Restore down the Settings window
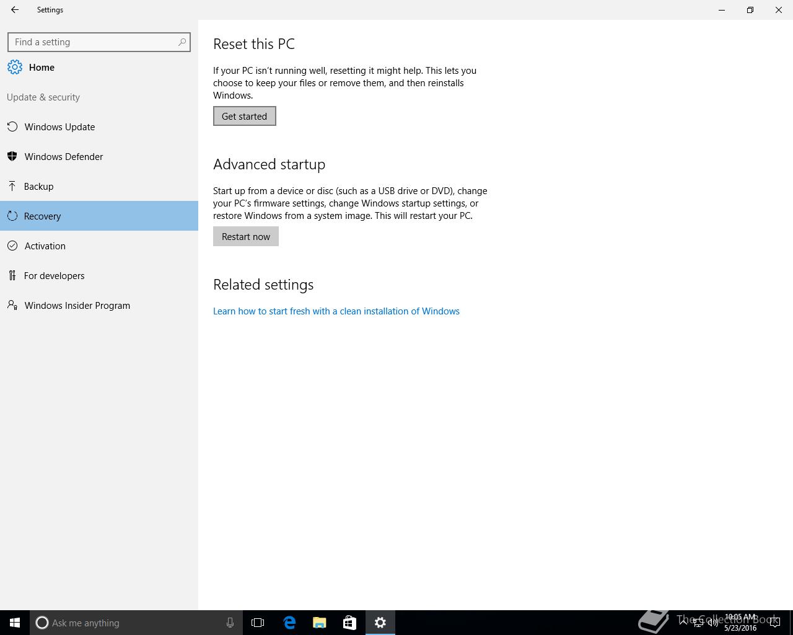This screenshot has width=793, height=635. pos(750,10)
